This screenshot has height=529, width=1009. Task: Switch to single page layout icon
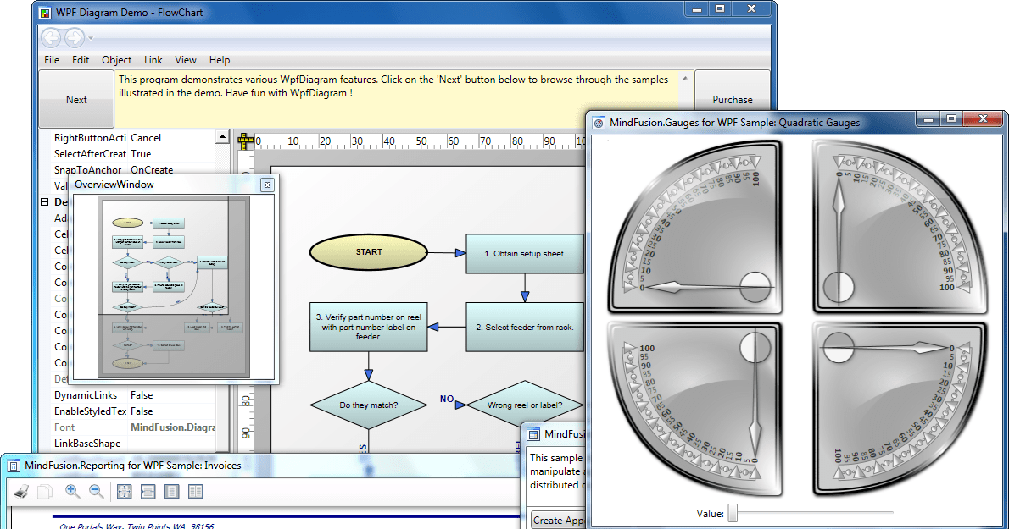click(x=170, y=492)
